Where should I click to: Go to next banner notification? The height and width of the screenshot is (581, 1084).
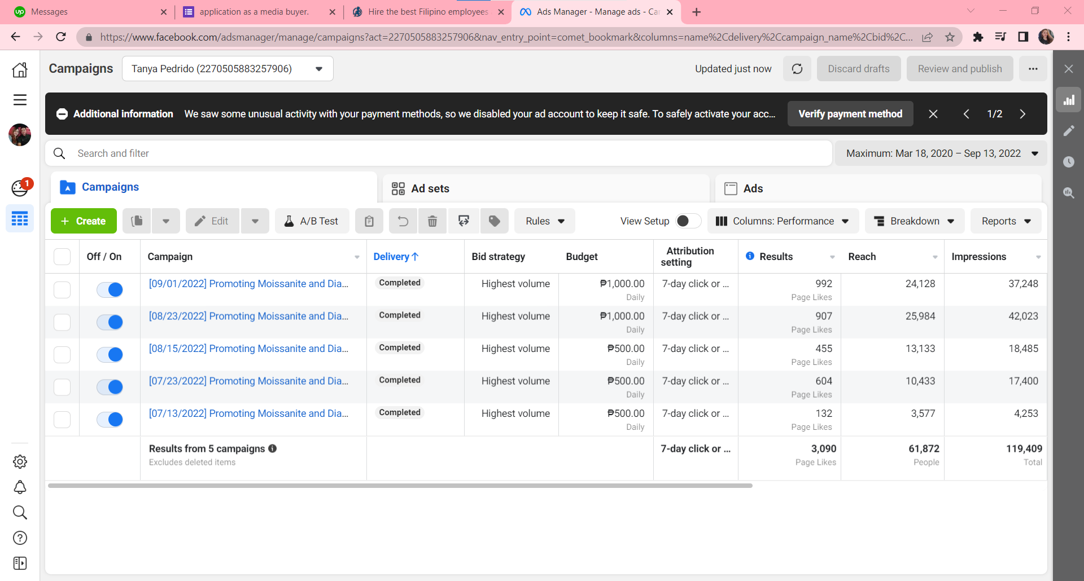[1022, 114]
